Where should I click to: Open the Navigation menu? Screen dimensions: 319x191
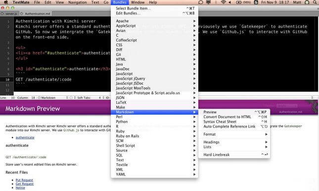coord(78,2)
